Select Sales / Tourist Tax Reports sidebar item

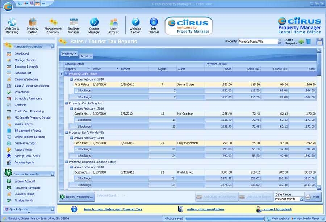tap(32, 86)
